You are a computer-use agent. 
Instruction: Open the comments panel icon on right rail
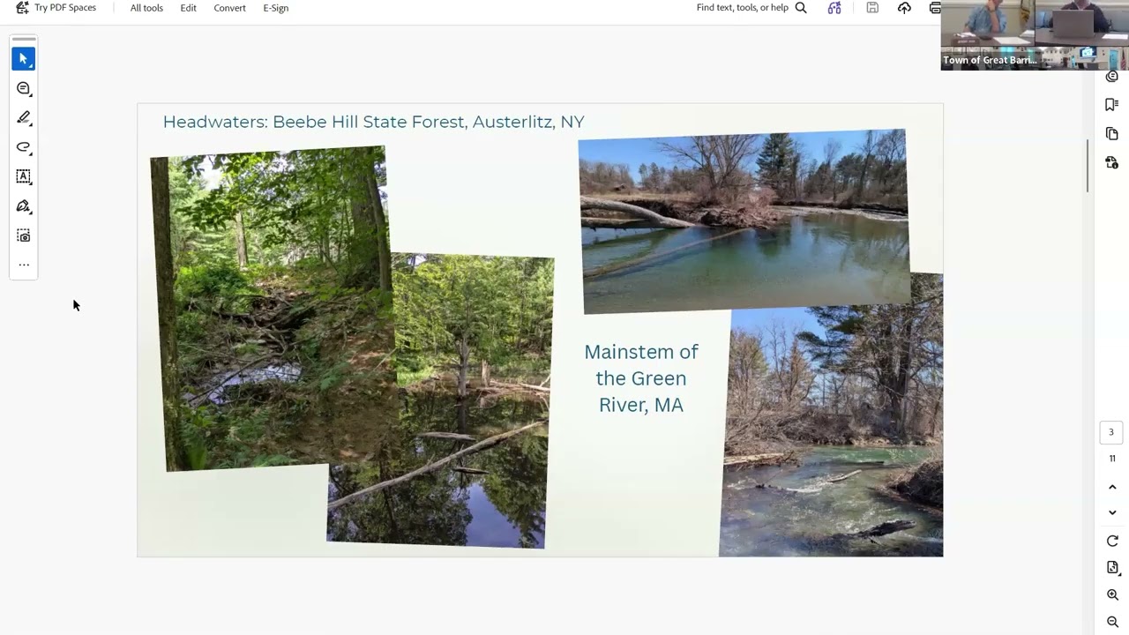coord(1111,78)
